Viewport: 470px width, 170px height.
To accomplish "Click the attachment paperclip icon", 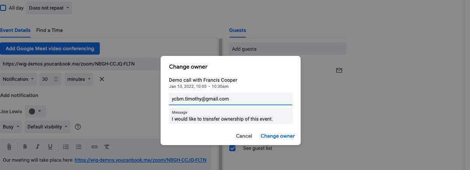I will pos(9,147).
